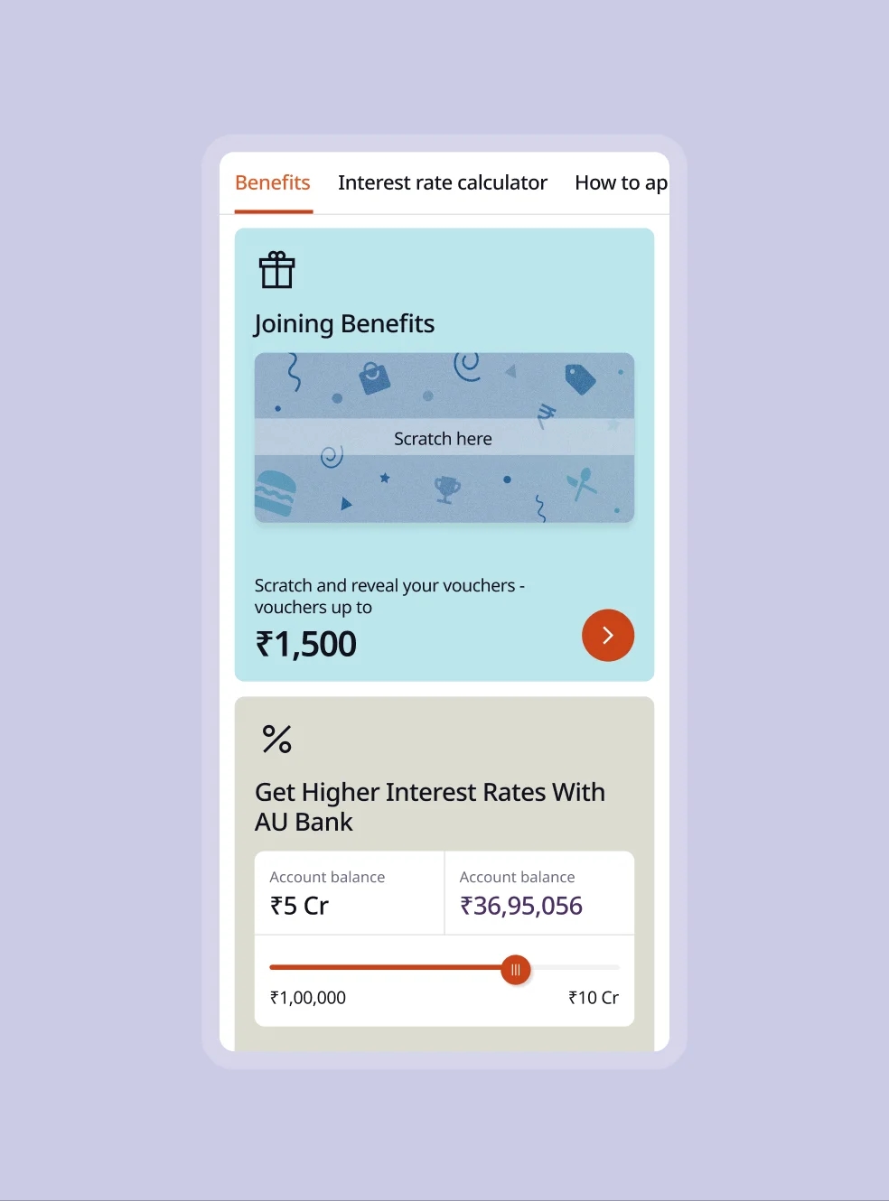Image resolution: width=889 pixels, height=1201 pixels.
Task: Click the Joining Benefits heading
Action: [x=344, y=324]
